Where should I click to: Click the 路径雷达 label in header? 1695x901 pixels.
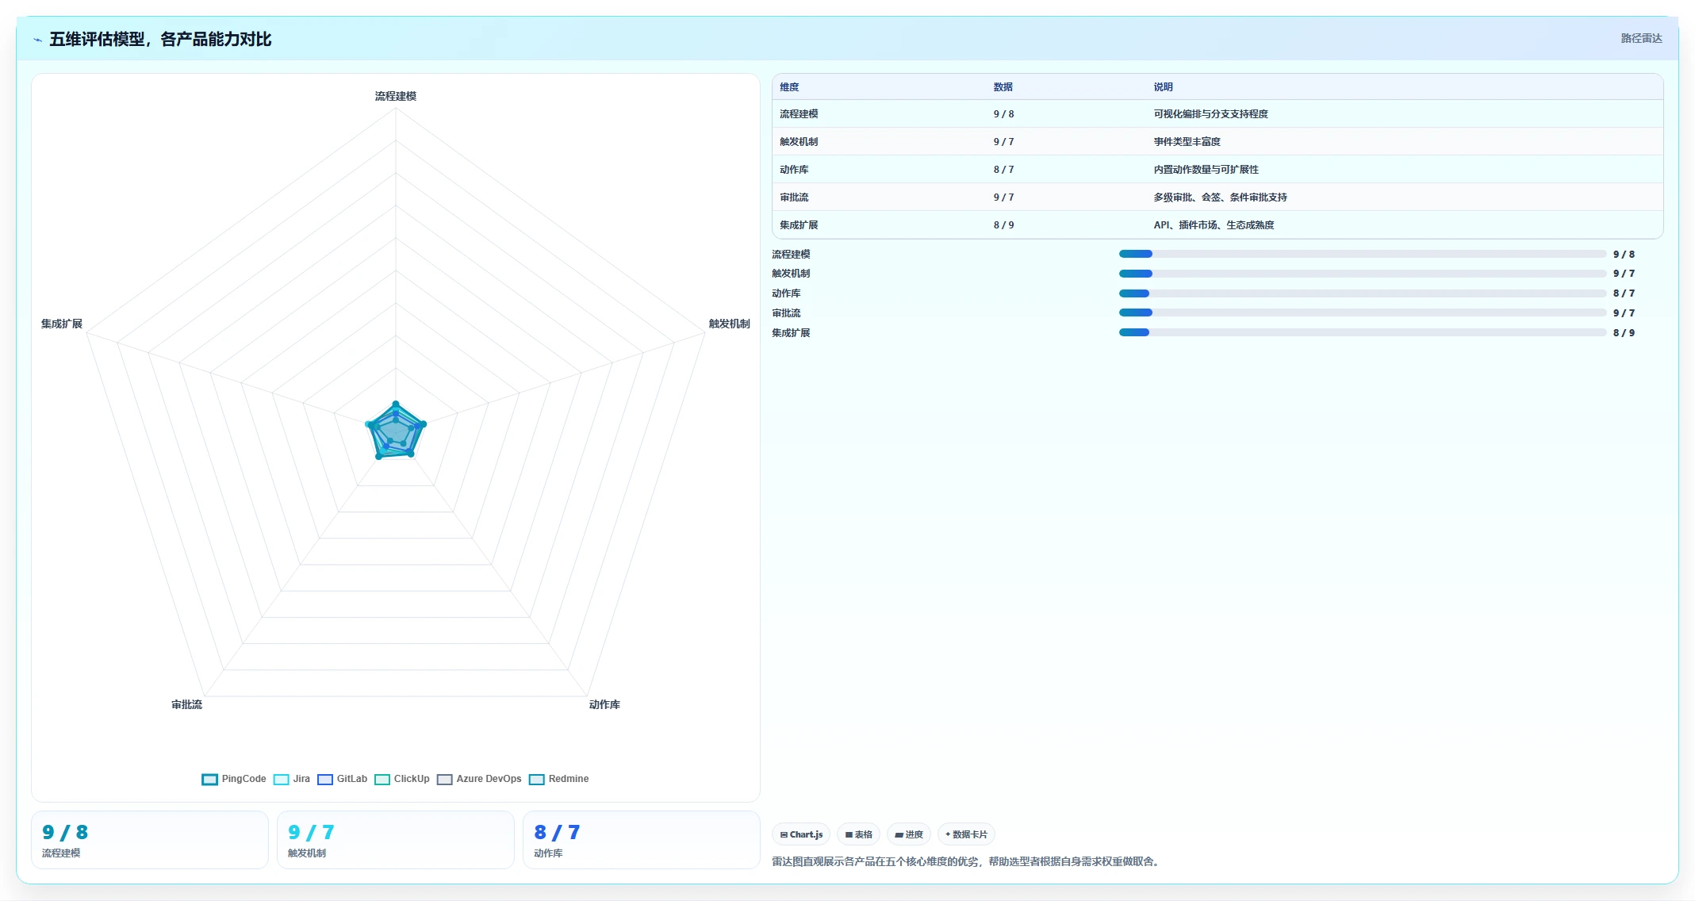[x=1641, y=38]
